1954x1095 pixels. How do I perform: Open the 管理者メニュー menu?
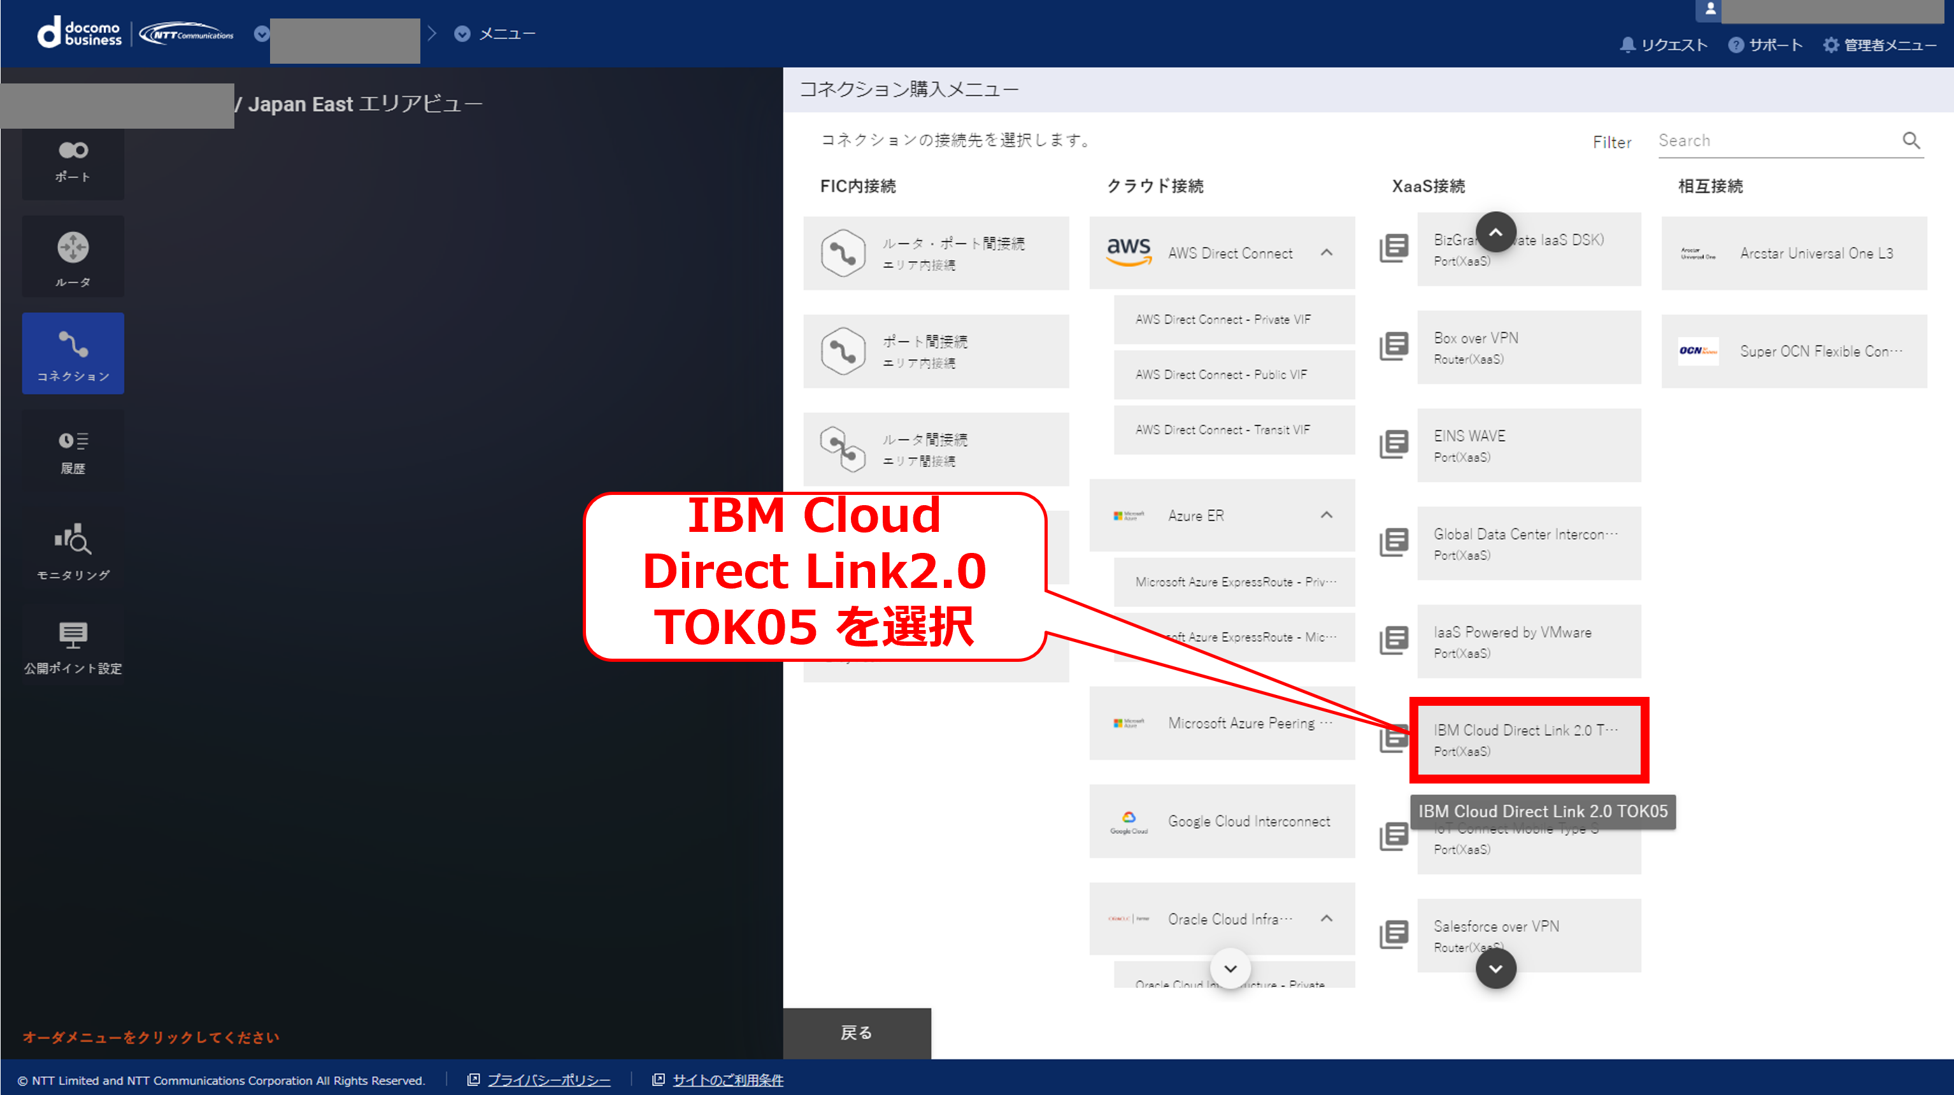(x=1879, y=45)
